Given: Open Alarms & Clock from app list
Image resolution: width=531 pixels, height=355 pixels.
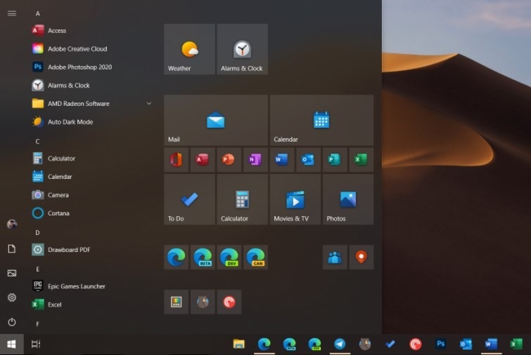Looking at the screenshot, I should [x=92, y=85].
